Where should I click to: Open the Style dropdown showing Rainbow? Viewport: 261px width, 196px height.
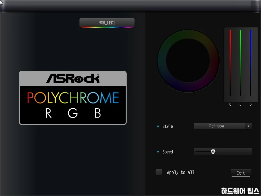(x=223, y=126)
